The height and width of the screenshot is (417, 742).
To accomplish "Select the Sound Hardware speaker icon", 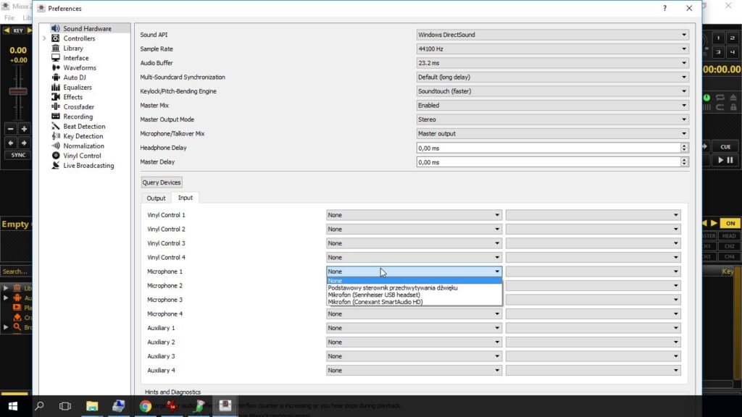I will pos(56,28).
